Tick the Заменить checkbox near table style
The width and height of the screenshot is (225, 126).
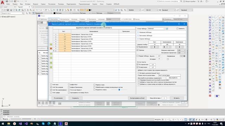pyautogui.click(x=177, y=29)
